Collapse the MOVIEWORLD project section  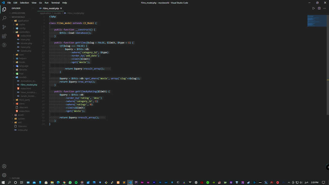[x=18, y=17]
